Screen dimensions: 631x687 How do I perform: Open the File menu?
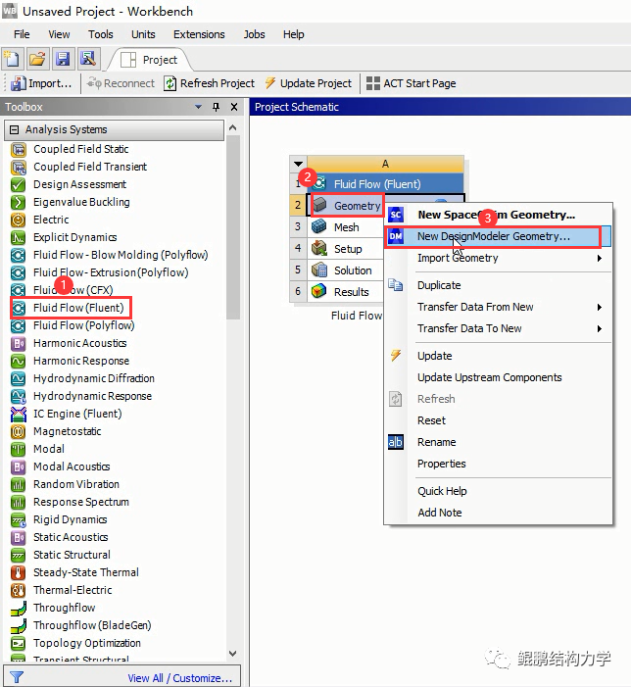(22, 34)
